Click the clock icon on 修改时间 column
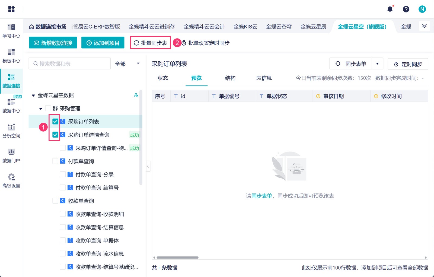The image size is (434, 277). [376, 96]
